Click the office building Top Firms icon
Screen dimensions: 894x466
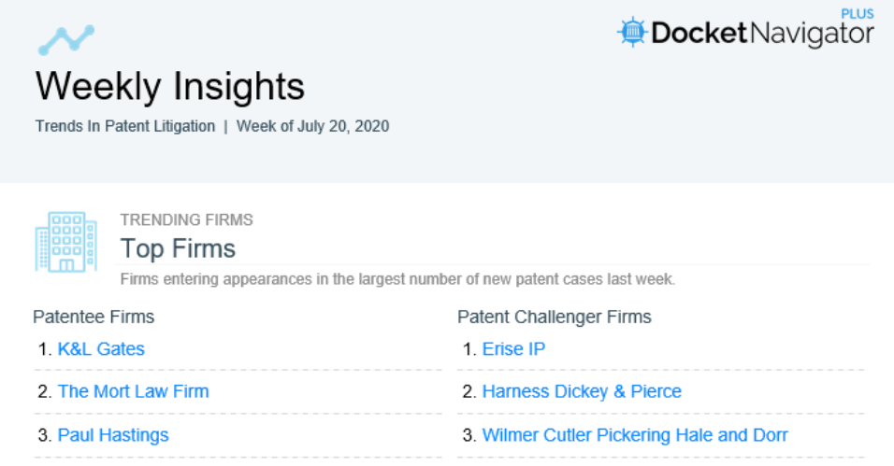click(66, 242)
